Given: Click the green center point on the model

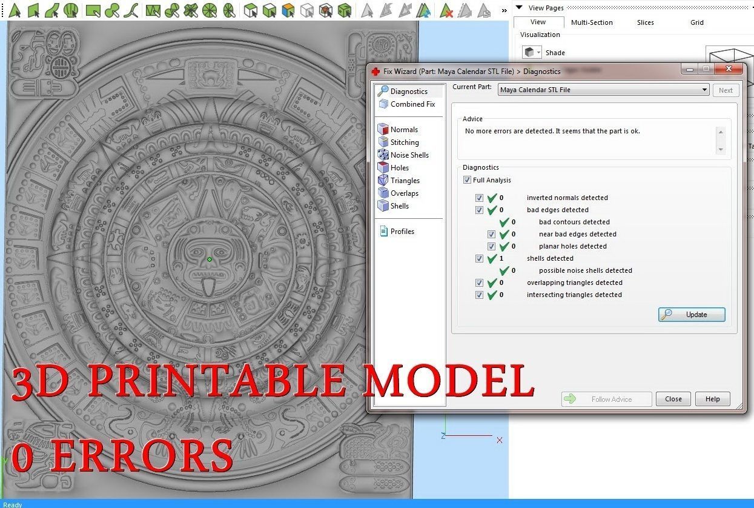Looking at the screenshot, I should [x=210, y=259].
